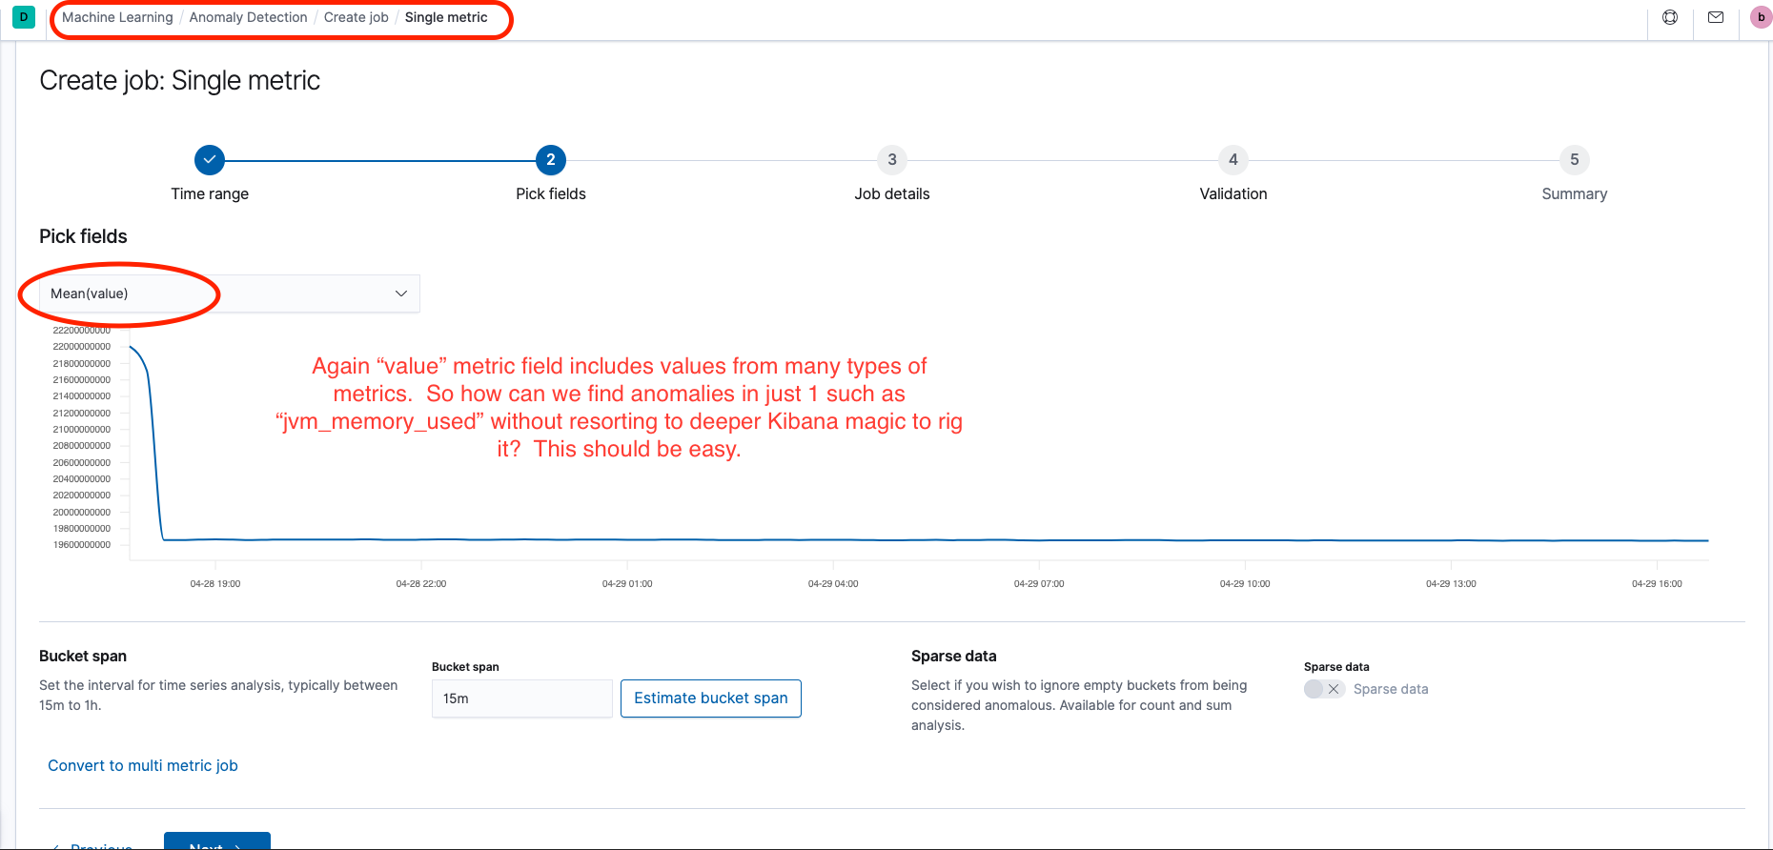Click the 19600000000 y-axis value

pos(82,545)
